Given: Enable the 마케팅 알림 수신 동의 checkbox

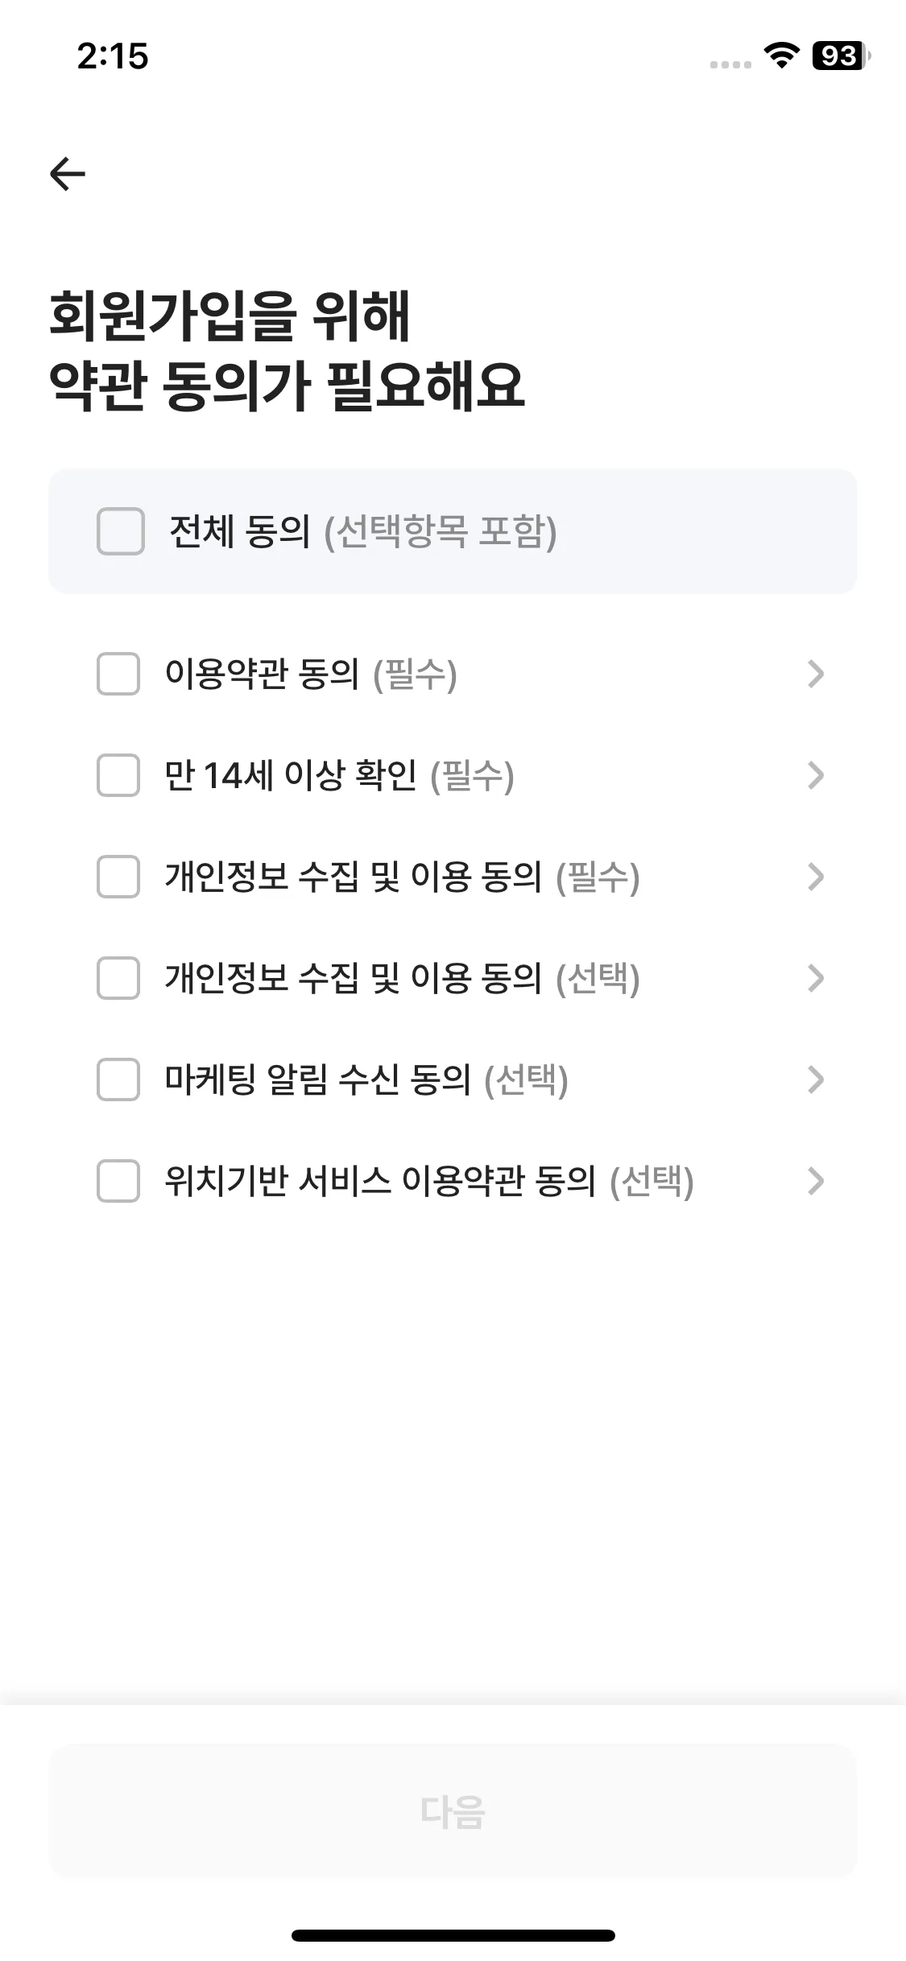Looking at the screenshot, I should point(118,1080).
